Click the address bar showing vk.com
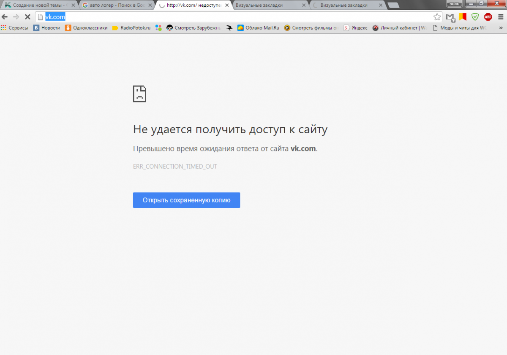Image resolution: width=507 pixels, height=355 pixels. tap(239, 17)
